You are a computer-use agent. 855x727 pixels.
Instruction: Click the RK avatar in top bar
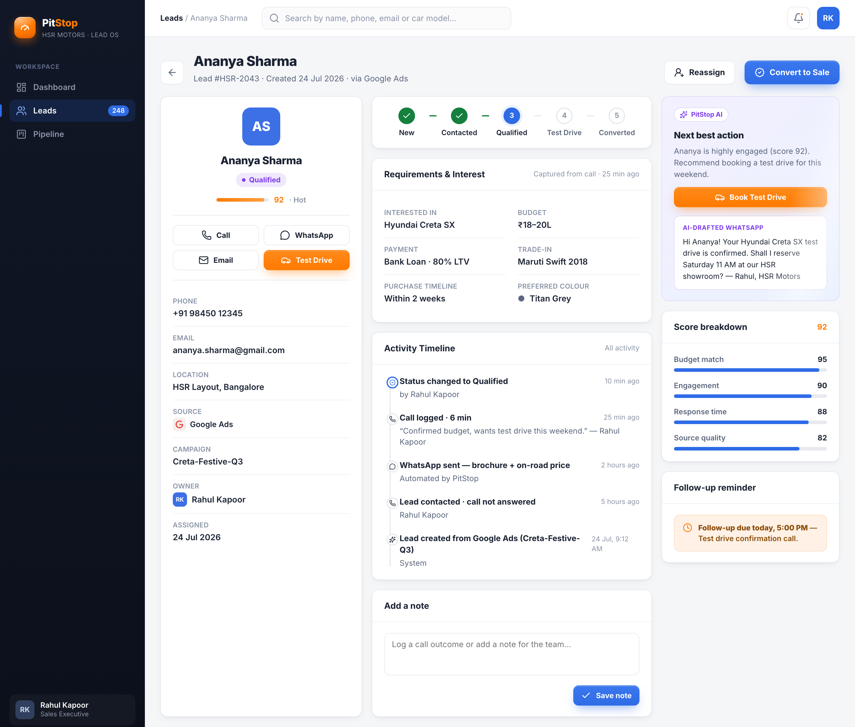point(828,18)
